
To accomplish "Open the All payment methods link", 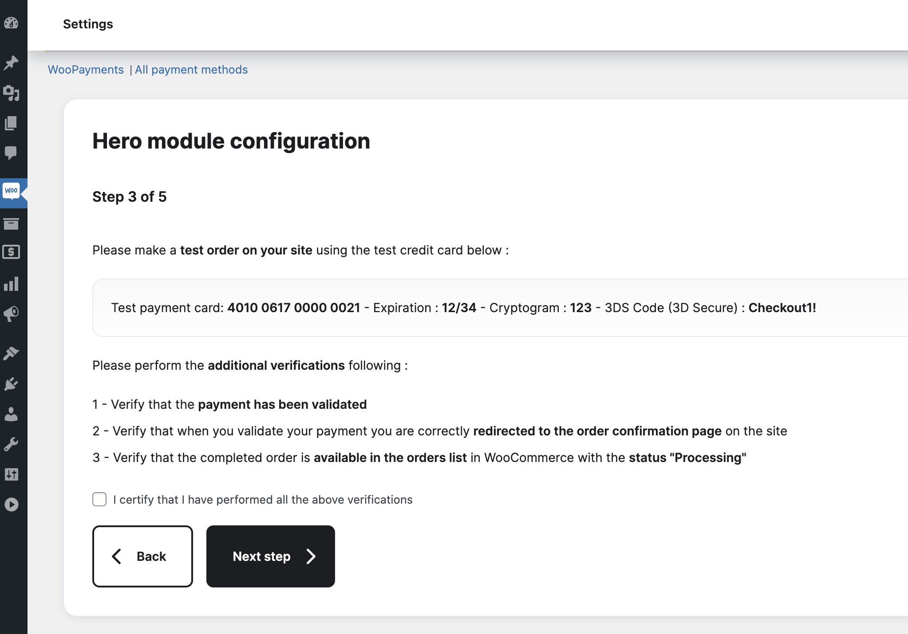I will (191, 70).
